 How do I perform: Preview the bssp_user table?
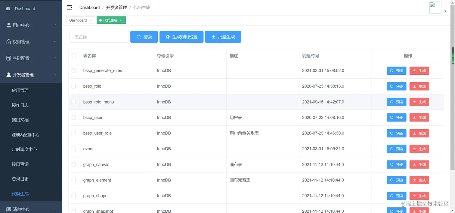[x=396, y=118]
